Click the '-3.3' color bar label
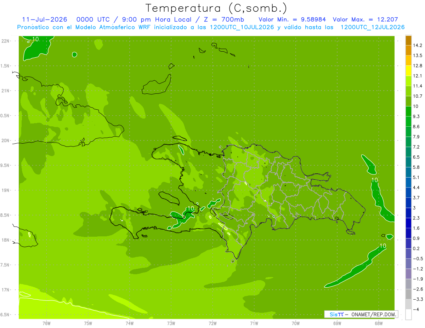 point(418,299)
